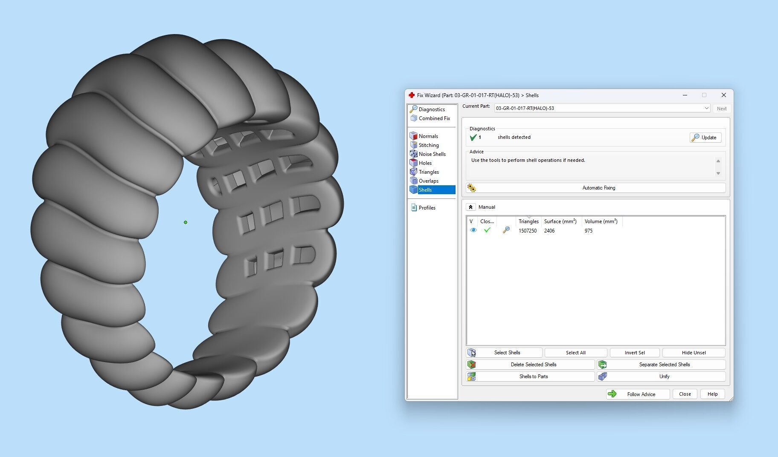Image resolution: width=778 pixels, height=457 pixels.
Task: Click the Profiles document icon
Action: 414,207
